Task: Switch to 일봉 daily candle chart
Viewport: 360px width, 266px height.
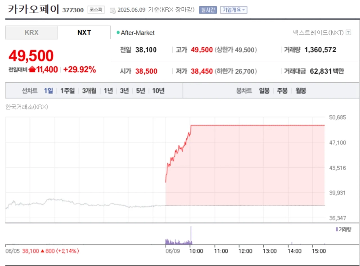Action: 264,90
